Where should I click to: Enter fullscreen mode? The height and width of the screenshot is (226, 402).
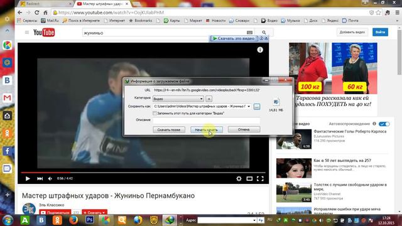tap(260, 178)
